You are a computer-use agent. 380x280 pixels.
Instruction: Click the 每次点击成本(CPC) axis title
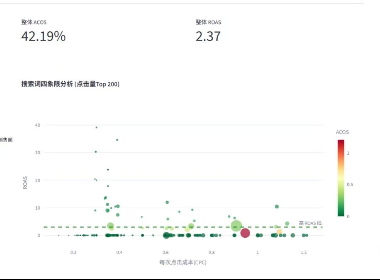point(183,263)
